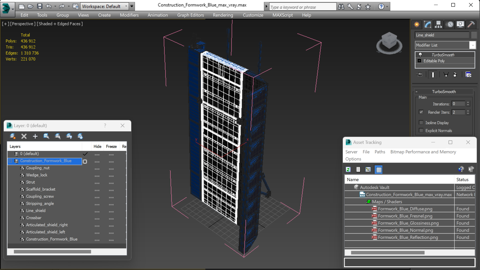The width and height of the screenshot is (480, 270).
Task: Click the Name column header in Asset Tracking
Action: pos(399,180)
